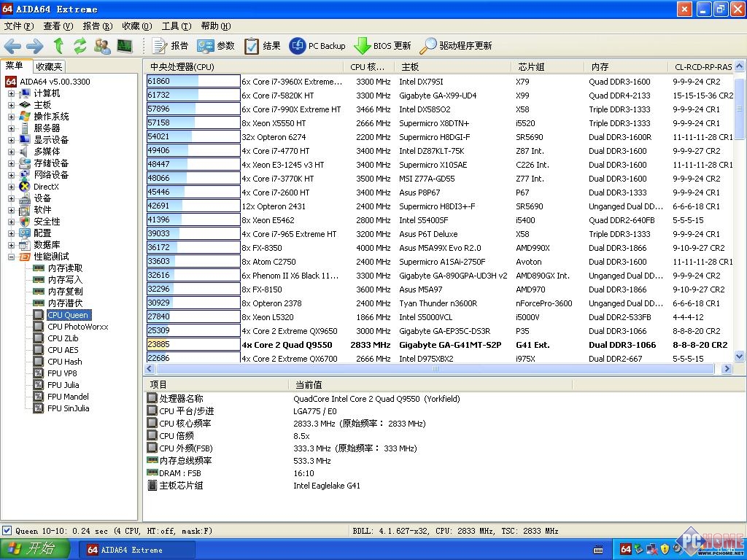The image size is (747, 560).
Task: Expand the 操作系统 tree node
Action: [x=11, y=117]
